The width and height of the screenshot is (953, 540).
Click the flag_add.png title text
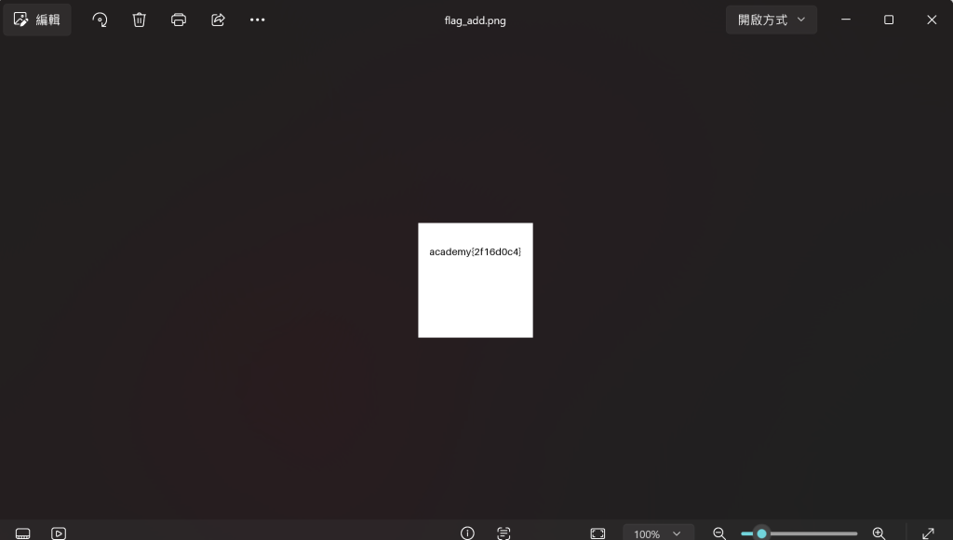[476, 20]
